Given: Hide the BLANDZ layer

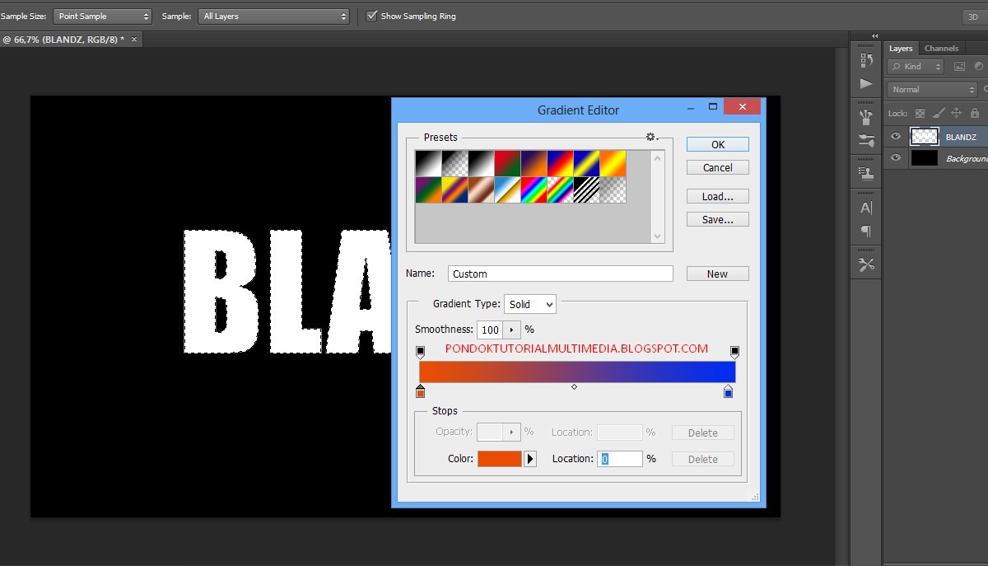Looking at the screenshot, I should pyautogui.click(x=896, y=136).
